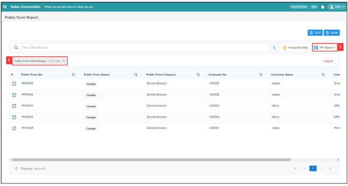348x186 pixels.
Task: Click the Public Form No column header
Action: tap(32, 75)
